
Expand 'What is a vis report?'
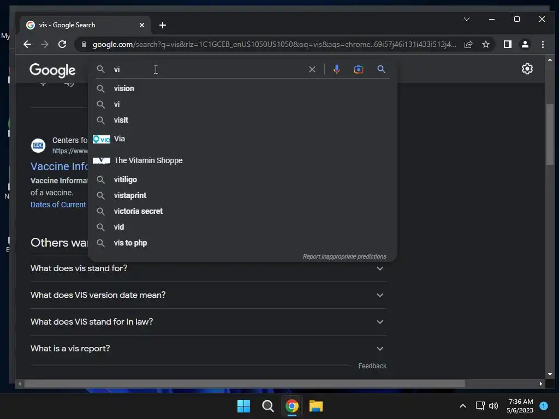pos(208,349)
